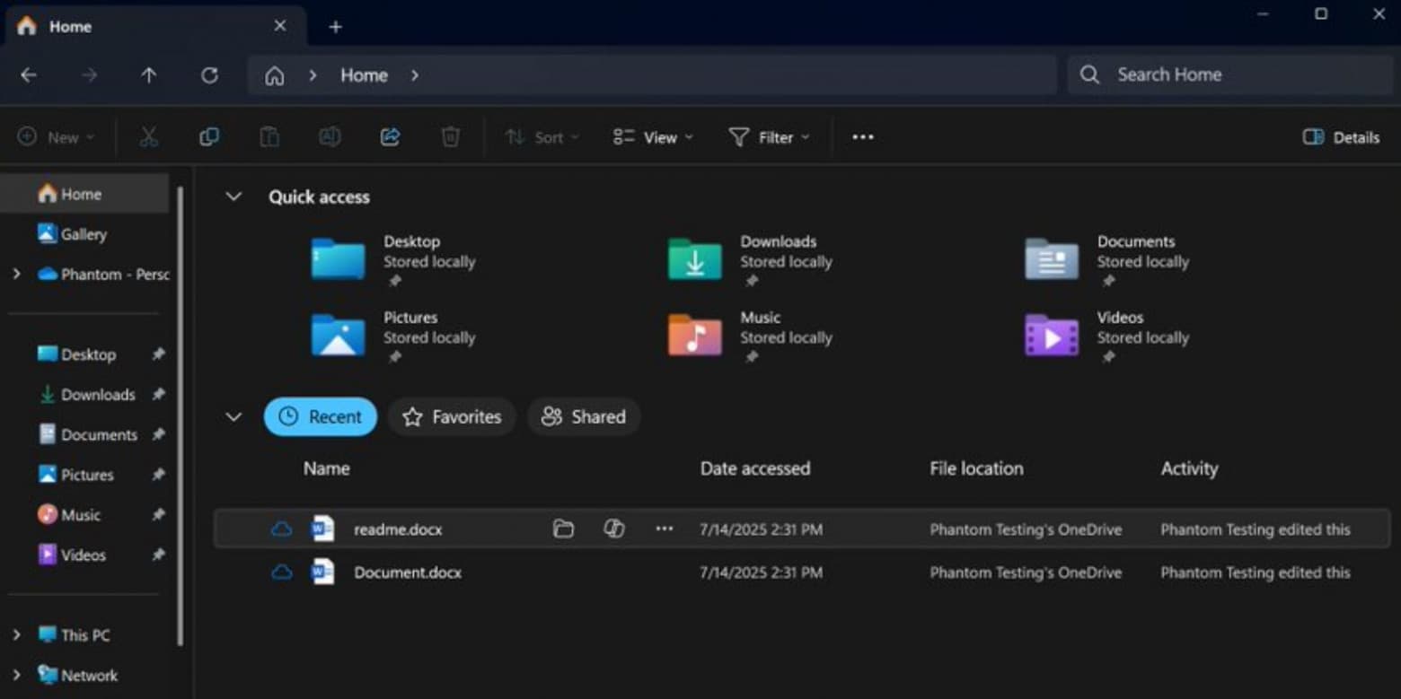Click open file location icon for readme.docx

coord(563,529)
